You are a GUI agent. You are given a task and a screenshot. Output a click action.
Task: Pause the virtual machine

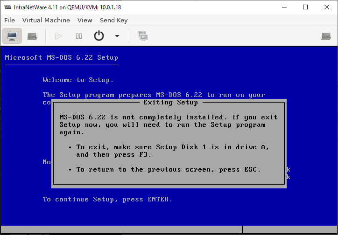(x=79, y=36)
